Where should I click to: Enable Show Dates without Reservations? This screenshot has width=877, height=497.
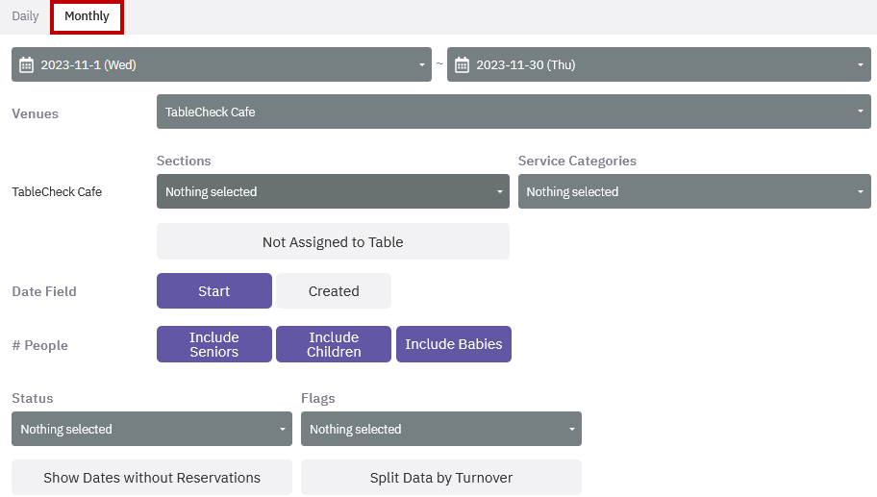tap(152, 478)
